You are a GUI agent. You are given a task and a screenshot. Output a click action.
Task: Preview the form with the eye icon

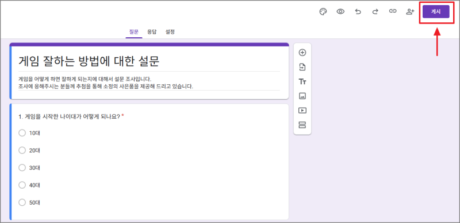(340, 11)
